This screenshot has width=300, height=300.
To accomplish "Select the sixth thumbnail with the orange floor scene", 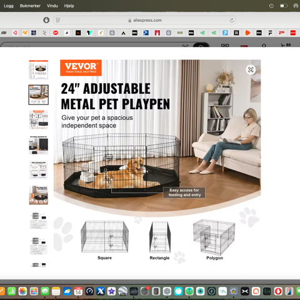I will coord(39,195).
